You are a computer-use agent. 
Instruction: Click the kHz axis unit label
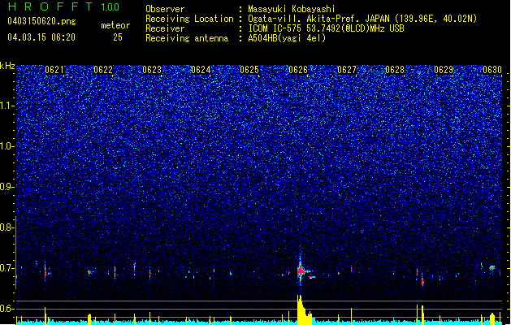coord(7,66)
